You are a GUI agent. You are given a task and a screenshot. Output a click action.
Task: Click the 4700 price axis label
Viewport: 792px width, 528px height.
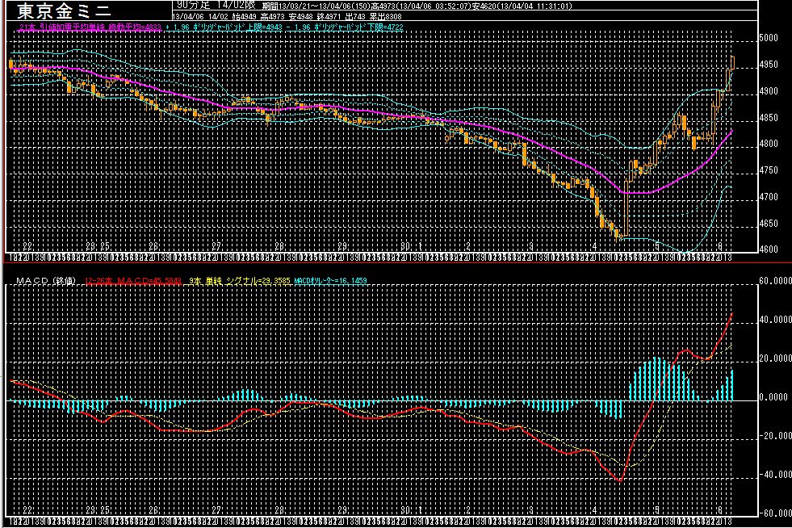(x=769, y=196)
